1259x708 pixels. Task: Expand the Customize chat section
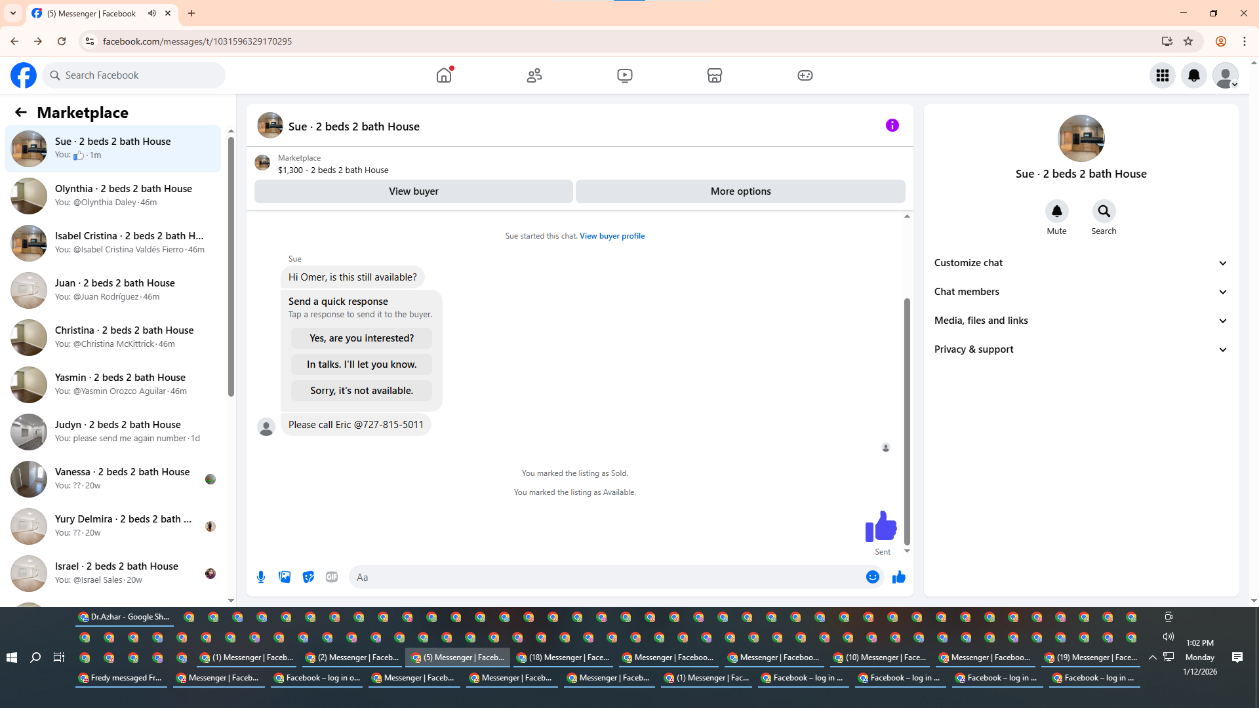coord(1080,263)
